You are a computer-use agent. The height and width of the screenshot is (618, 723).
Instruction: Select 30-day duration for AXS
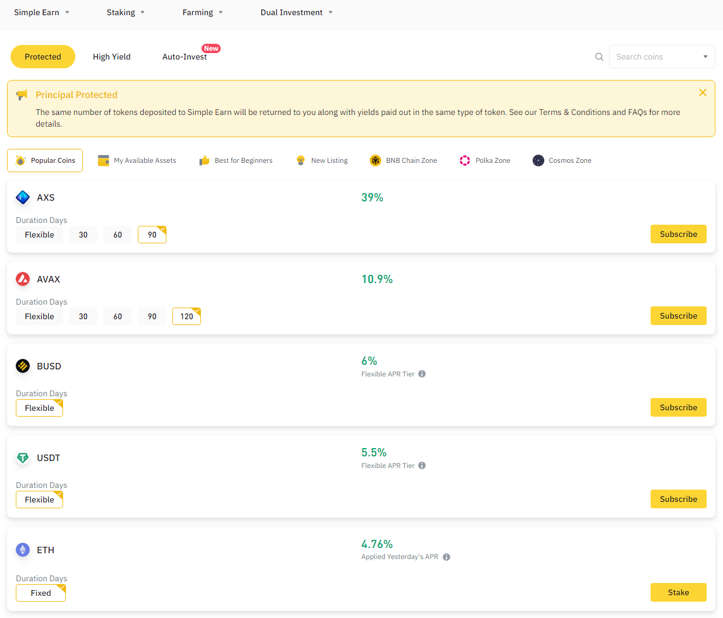[x=84, y=235]
